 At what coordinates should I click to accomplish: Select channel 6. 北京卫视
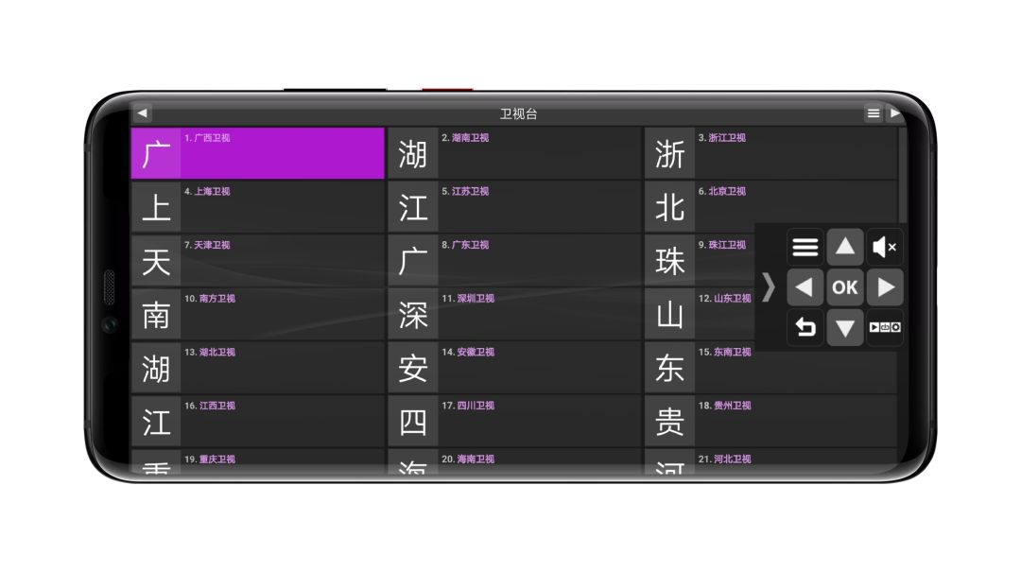point(771,206)
